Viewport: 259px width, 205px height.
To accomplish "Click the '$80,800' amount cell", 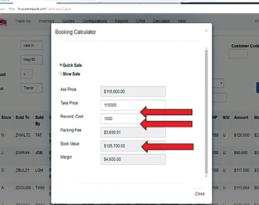I will pos(240,153).
